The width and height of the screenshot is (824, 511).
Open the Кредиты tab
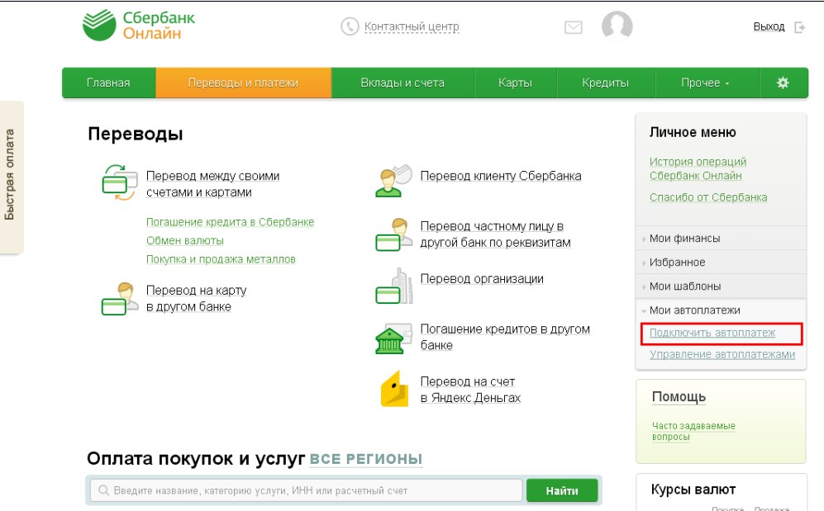pos(605,83)
